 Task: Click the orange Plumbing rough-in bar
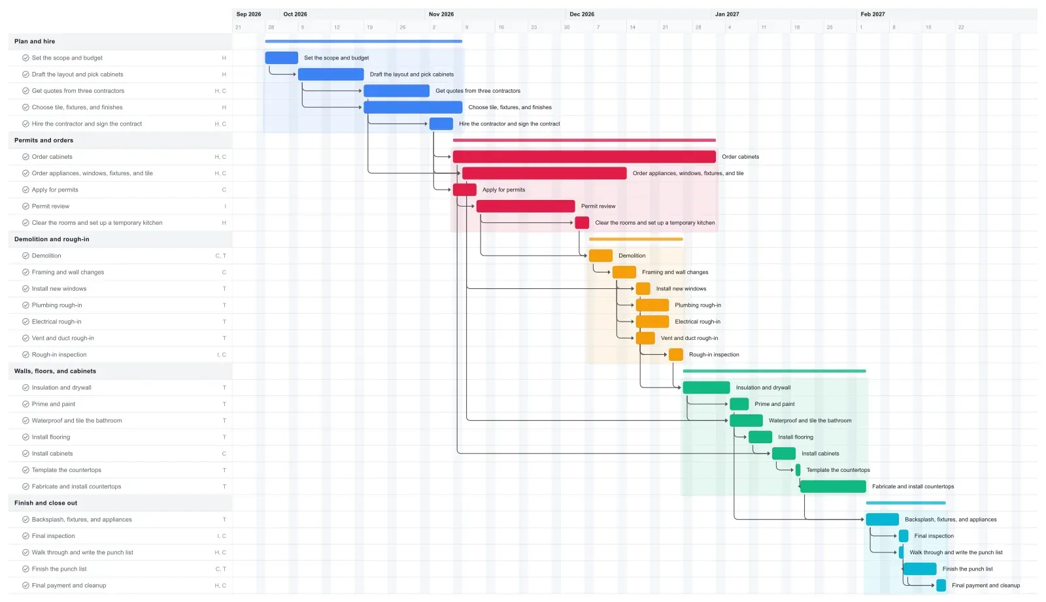coord(652,305)
